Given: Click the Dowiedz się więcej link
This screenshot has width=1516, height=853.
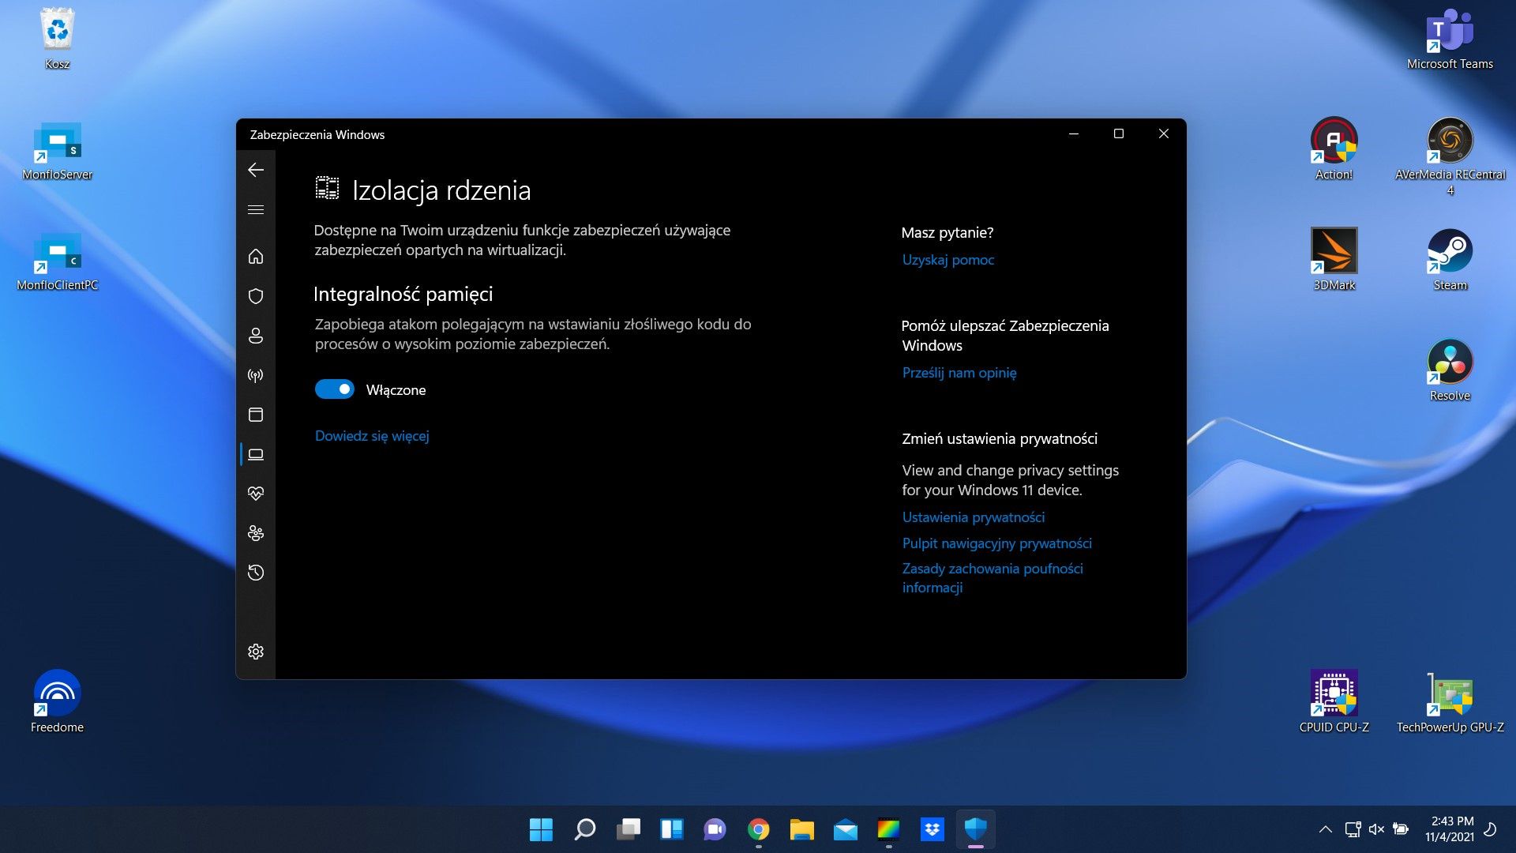Looking at the screenshot, I should [x=372, y=436].
